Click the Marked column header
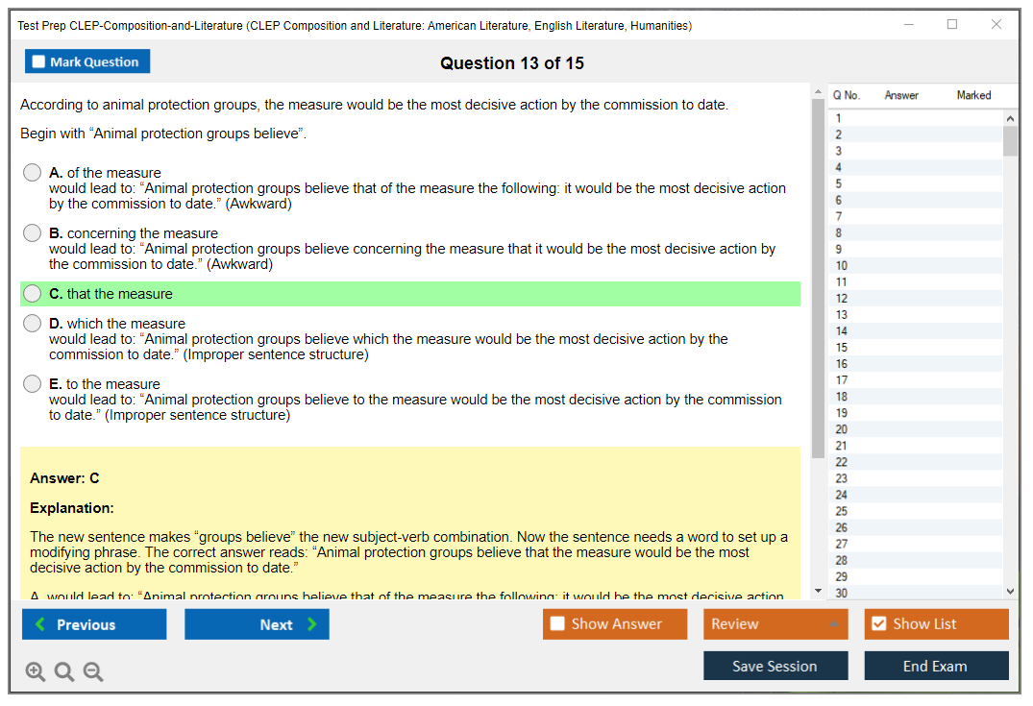The image size is (1033, 706). [x=973, y=95]
